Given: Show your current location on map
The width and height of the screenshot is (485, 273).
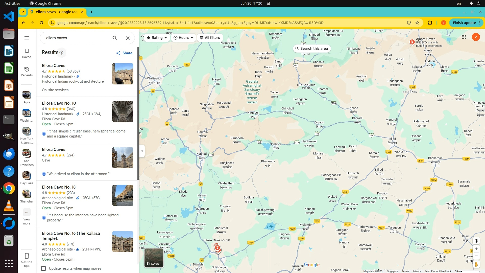Looking at the screenshot, I should (476, 241).
